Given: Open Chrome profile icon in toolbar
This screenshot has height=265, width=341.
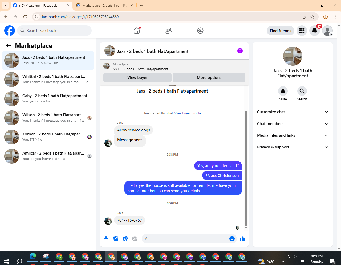Looking at the screenshot, I should [x=326, y=17].
